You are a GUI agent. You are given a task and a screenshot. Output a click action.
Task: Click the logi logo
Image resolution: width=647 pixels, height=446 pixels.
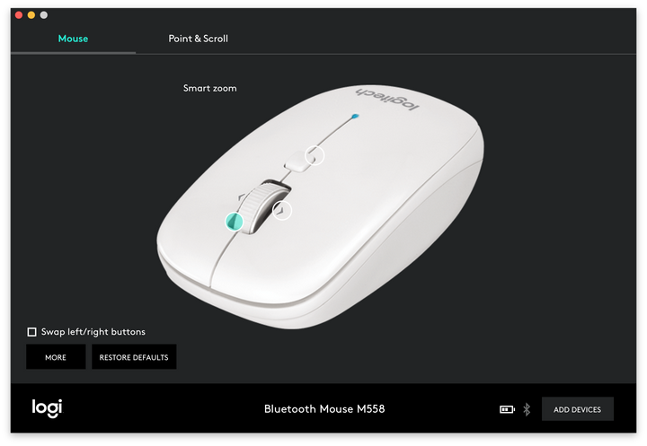pyautogui.click(x=47, y=408)
